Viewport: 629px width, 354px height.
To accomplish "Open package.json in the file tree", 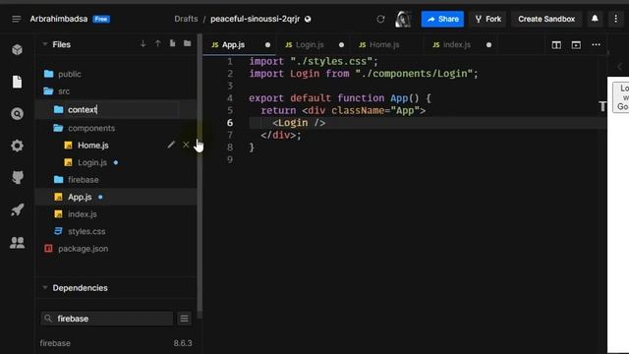I will 83,249.
